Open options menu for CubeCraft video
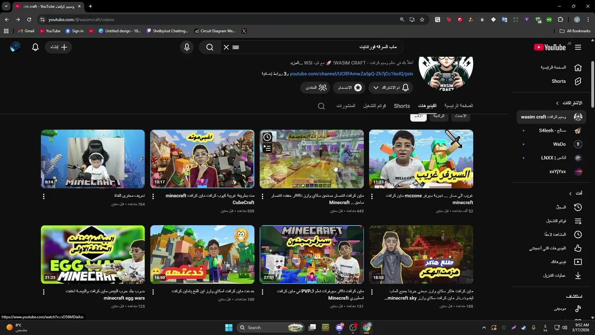Screen dimensions: 595x335 tap(153, 196)
